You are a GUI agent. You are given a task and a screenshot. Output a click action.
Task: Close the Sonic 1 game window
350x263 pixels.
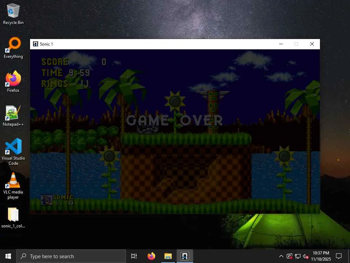(312, 44)
